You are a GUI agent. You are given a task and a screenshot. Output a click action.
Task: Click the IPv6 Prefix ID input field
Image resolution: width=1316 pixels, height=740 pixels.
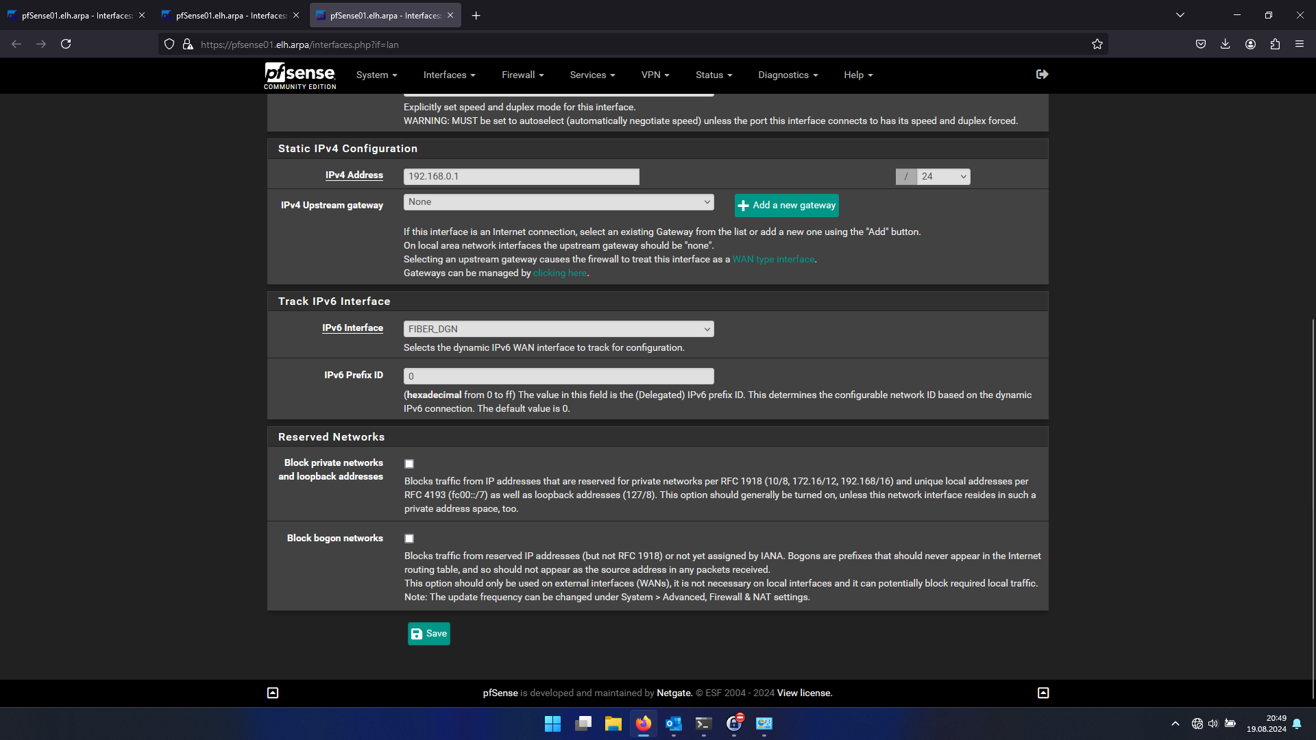559,376
